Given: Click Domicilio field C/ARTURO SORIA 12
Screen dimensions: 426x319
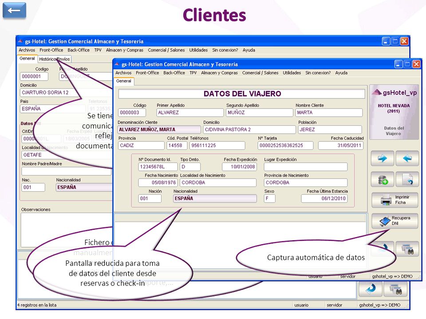Looking at the screenshot, I should coord(66,93).
